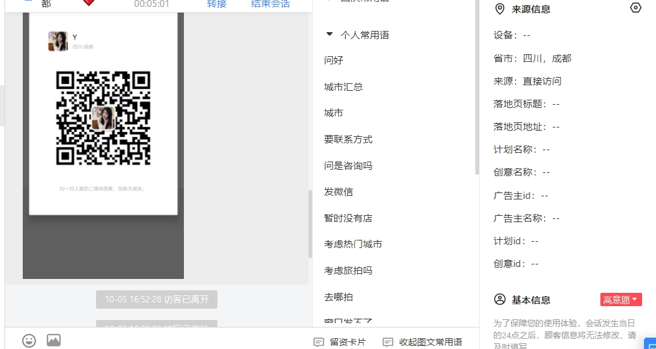This screenshot has height=349, width=656.
Task: Select the 要联系方式 quick phrase
Action: (348, 139)
